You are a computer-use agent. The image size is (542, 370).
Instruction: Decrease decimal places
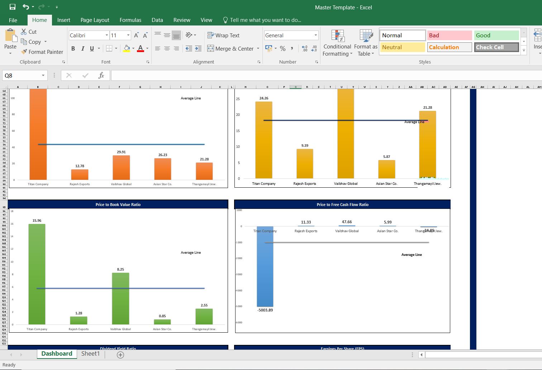pos(314,48)
